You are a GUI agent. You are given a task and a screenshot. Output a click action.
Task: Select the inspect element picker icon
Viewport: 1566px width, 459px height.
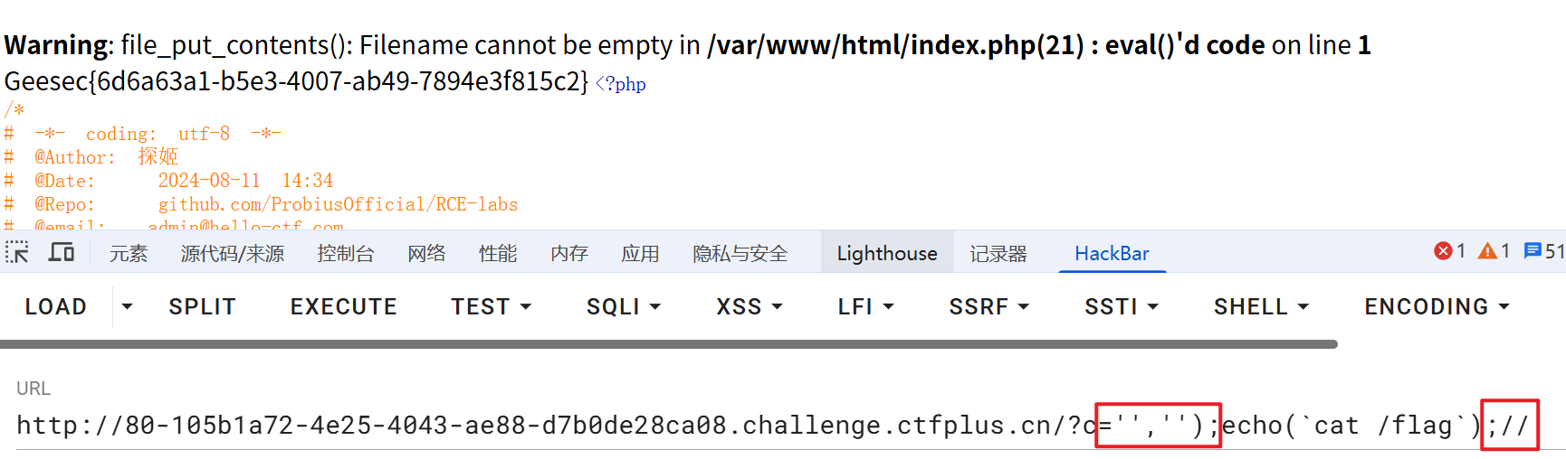tap(17, 252)
